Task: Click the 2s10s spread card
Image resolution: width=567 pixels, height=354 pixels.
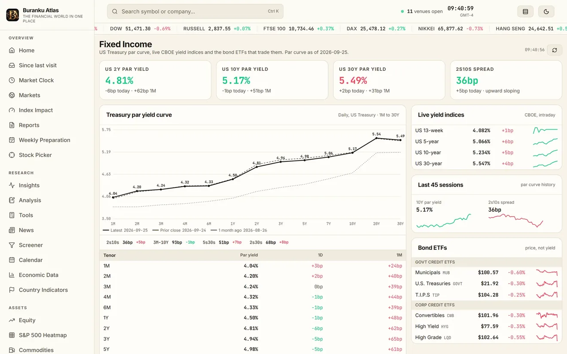Action: pos(506,80)
